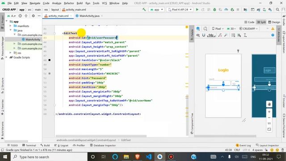
Task: Switch to MainActivity.java tab
Action: coord(89,16)
